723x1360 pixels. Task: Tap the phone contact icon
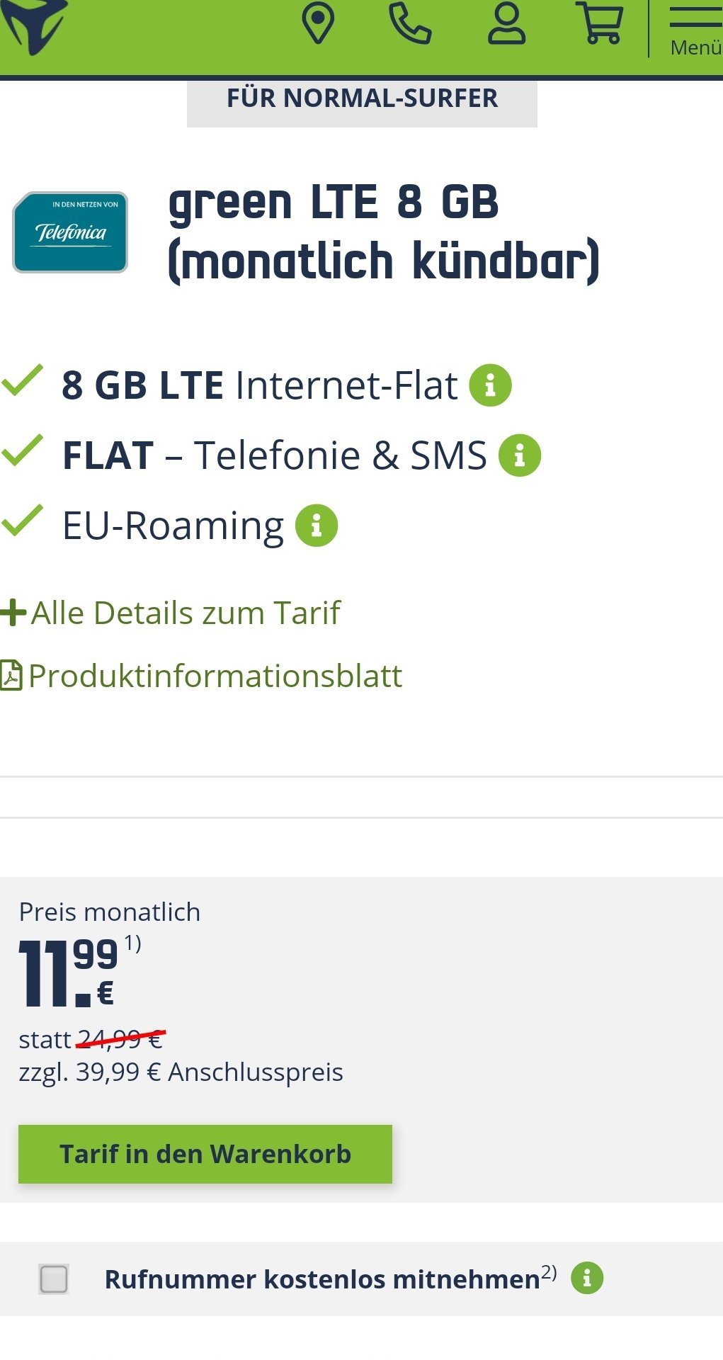(411, 23)
